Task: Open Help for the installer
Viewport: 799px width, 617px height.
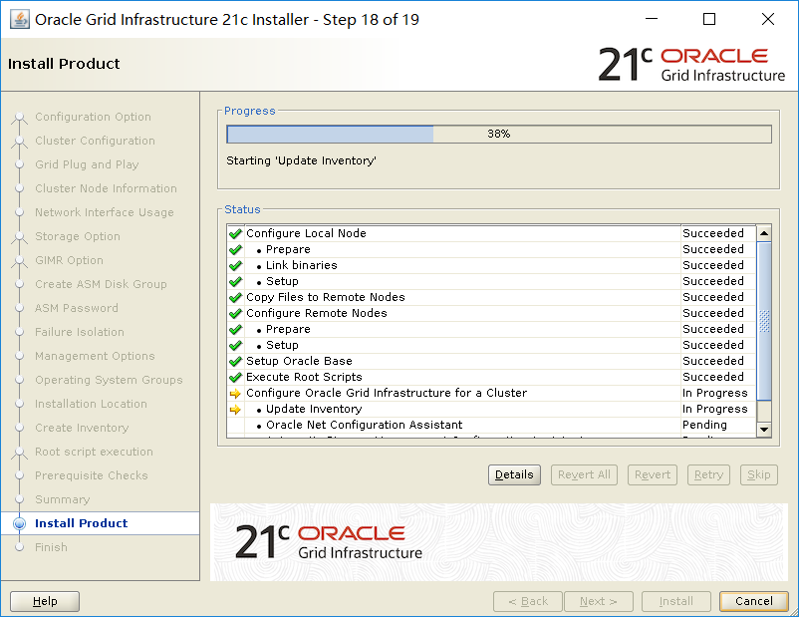Action: click(x=45, y=601)
